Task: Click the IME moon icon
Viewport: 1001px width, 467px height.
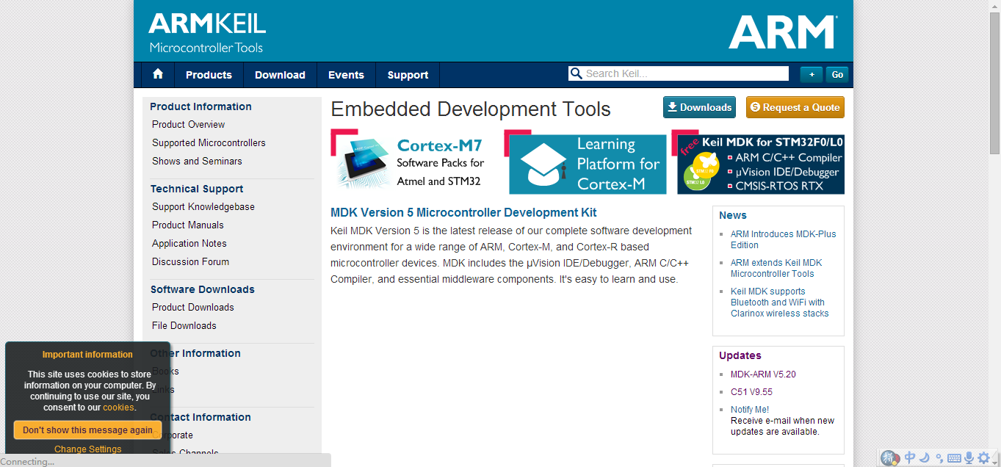Action: coord(925,457)
